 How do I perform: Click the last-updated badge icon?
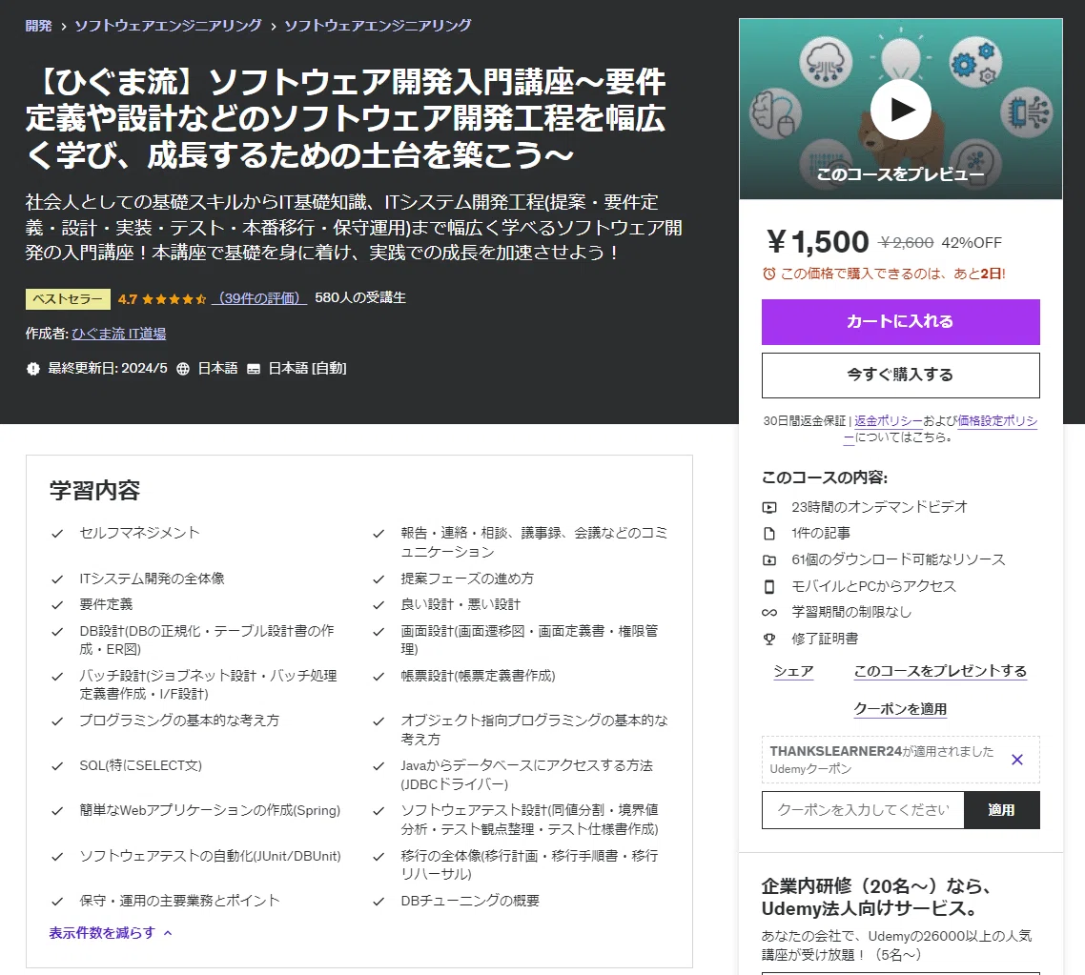tap(32, 369)
